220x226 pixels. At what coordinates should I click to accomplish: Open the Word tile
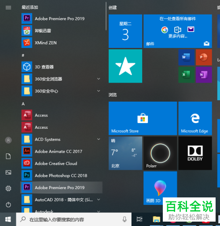point(186,57)
